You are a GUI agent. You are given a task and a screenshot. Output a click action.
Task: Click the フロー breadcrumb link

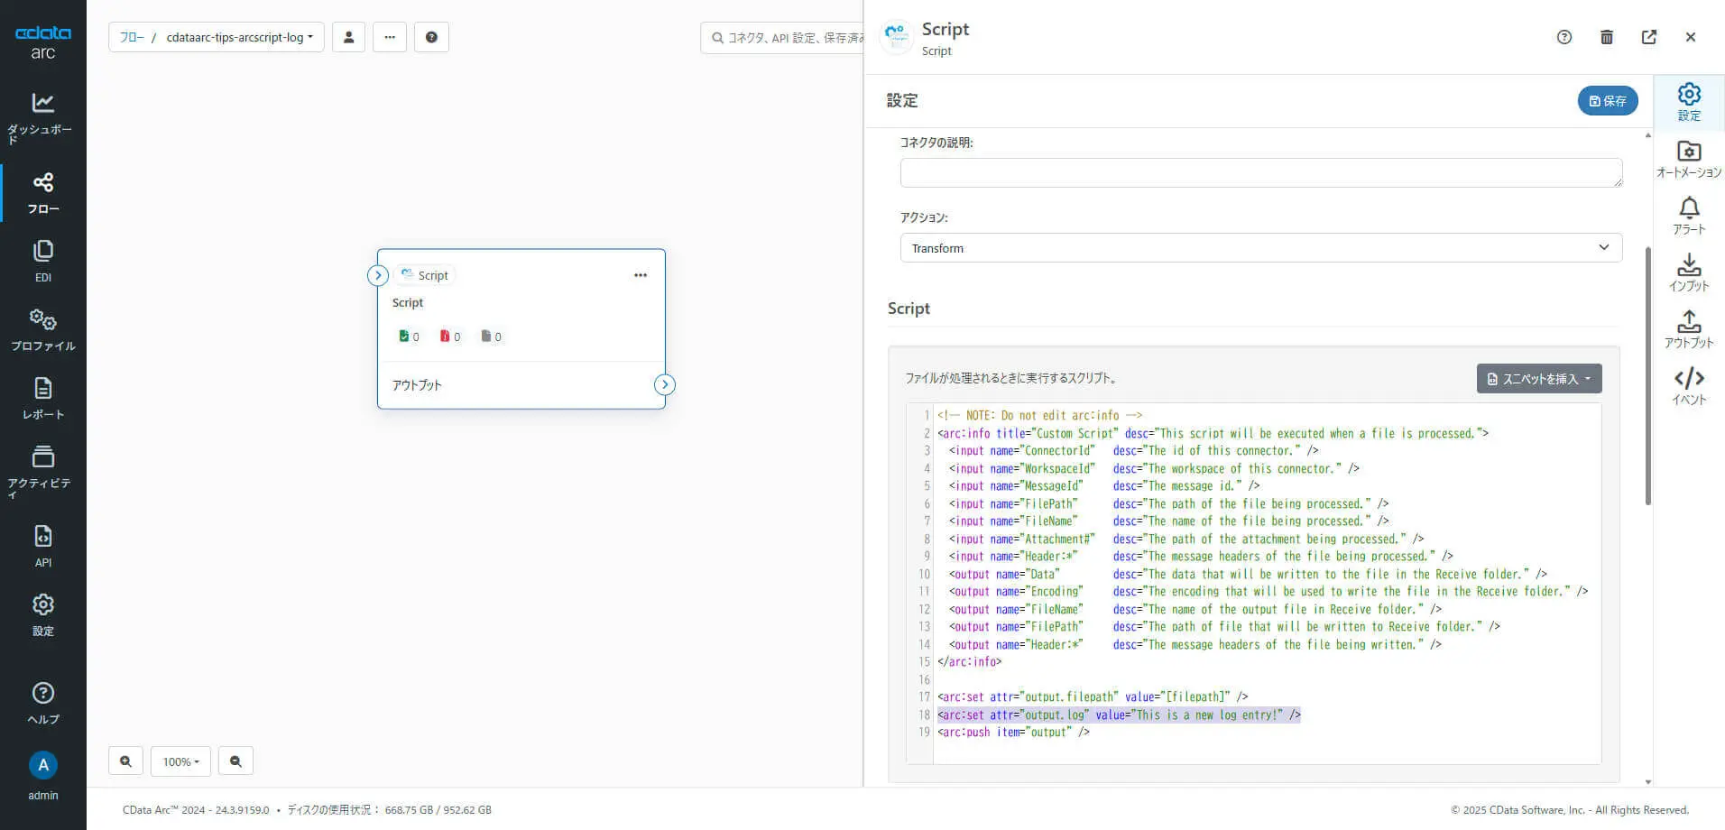pos(132,37)
